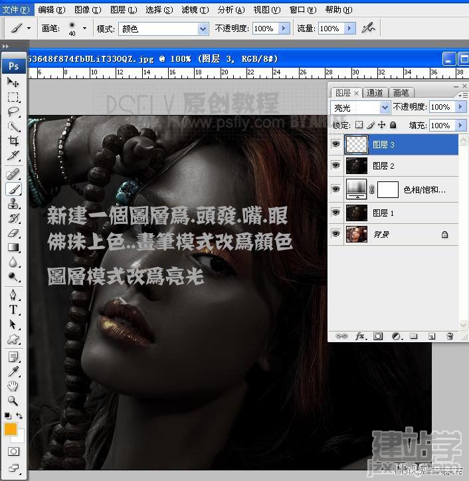This screenshot has height=481, width=469.
Task: Create a new layer
Action: coord(432,336)
